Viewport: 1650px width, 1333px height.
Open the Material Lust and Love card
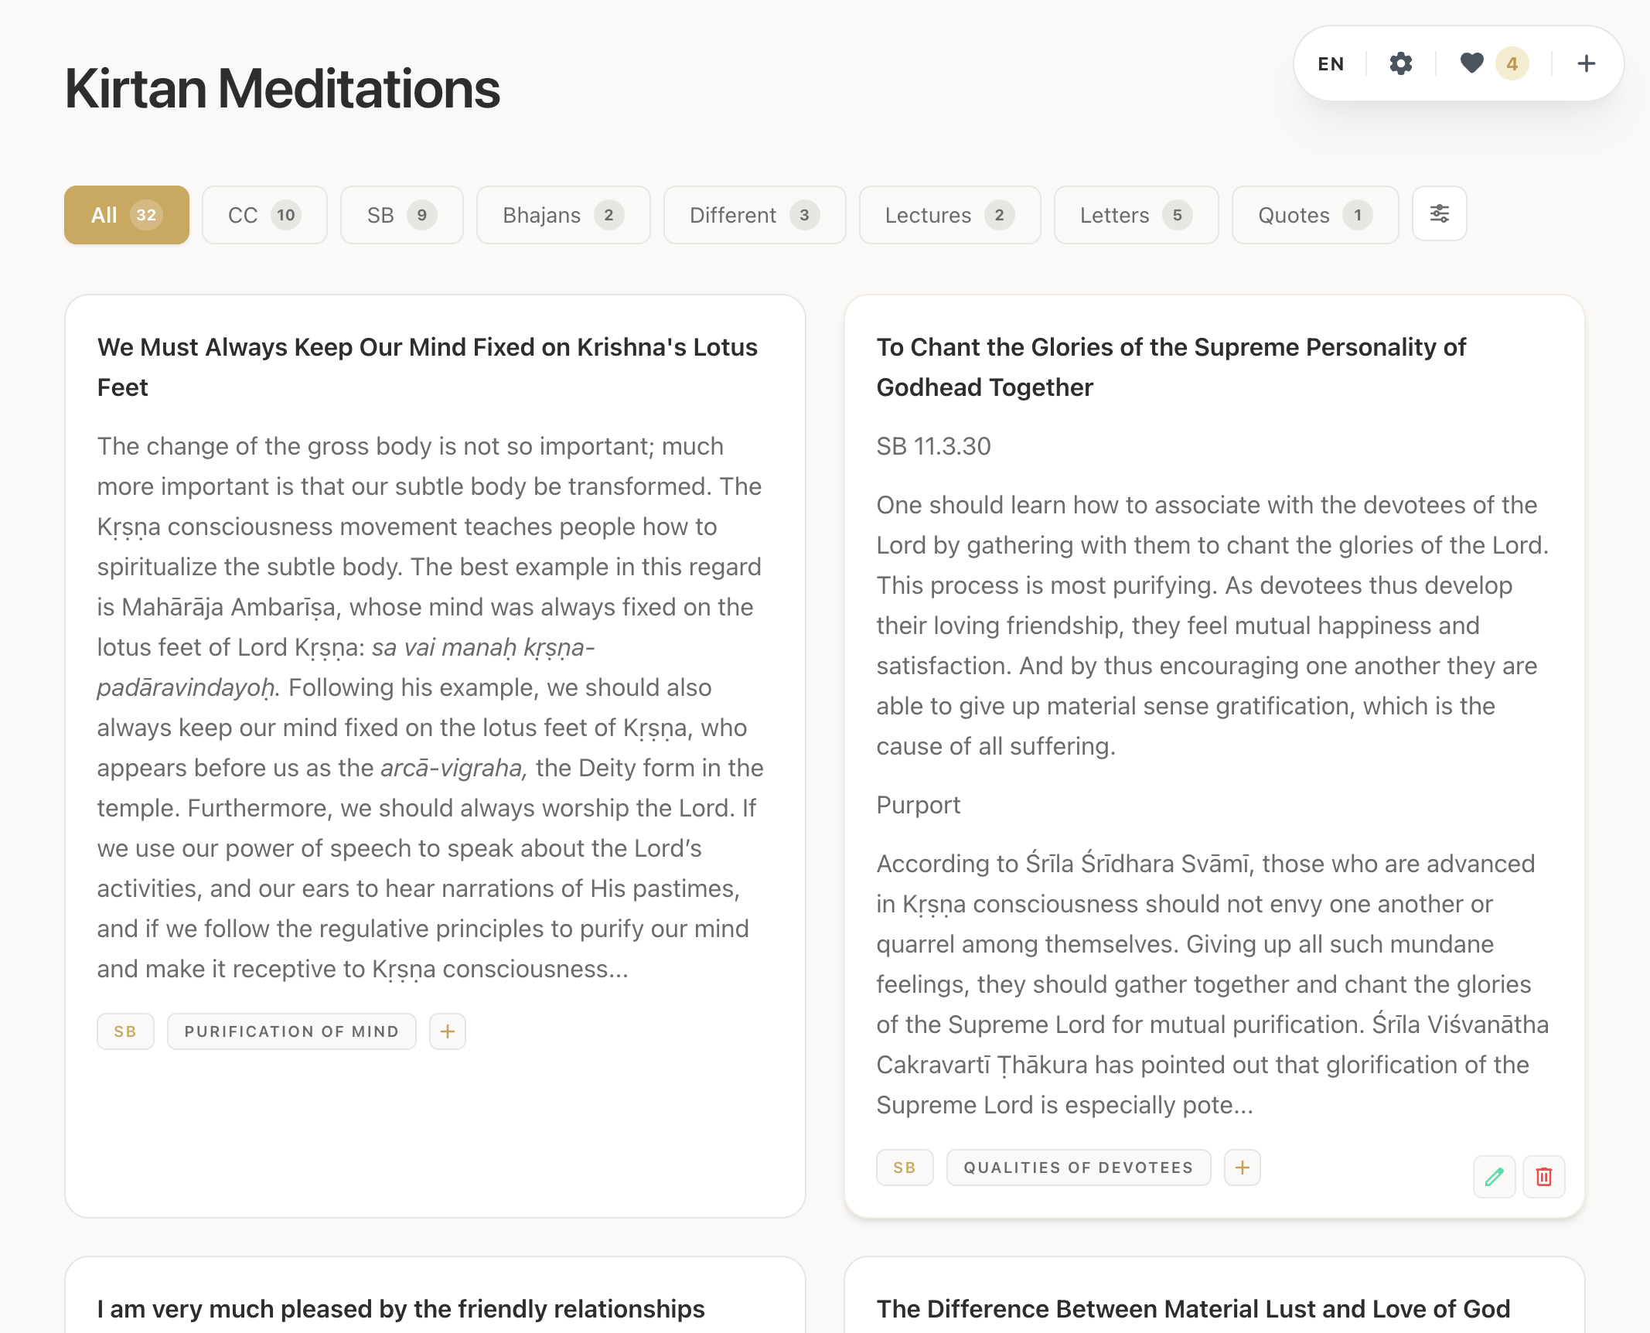[x=1192, y=1308]
